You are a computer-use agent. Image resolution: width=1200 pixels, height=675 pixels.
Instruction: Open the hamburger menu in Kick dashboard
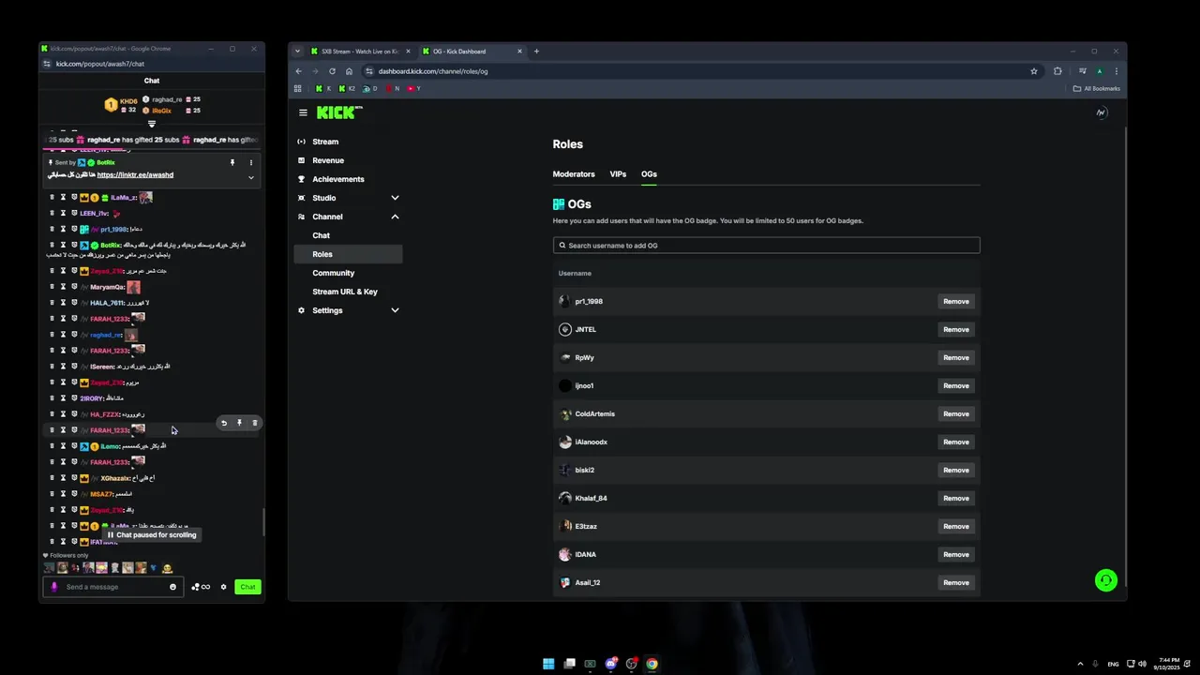(x=303, y=112)
